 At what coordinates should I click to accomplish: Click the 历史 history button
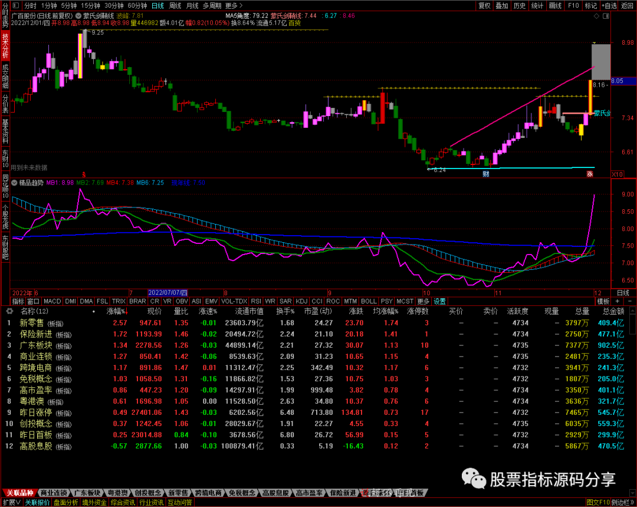[520, 6]
